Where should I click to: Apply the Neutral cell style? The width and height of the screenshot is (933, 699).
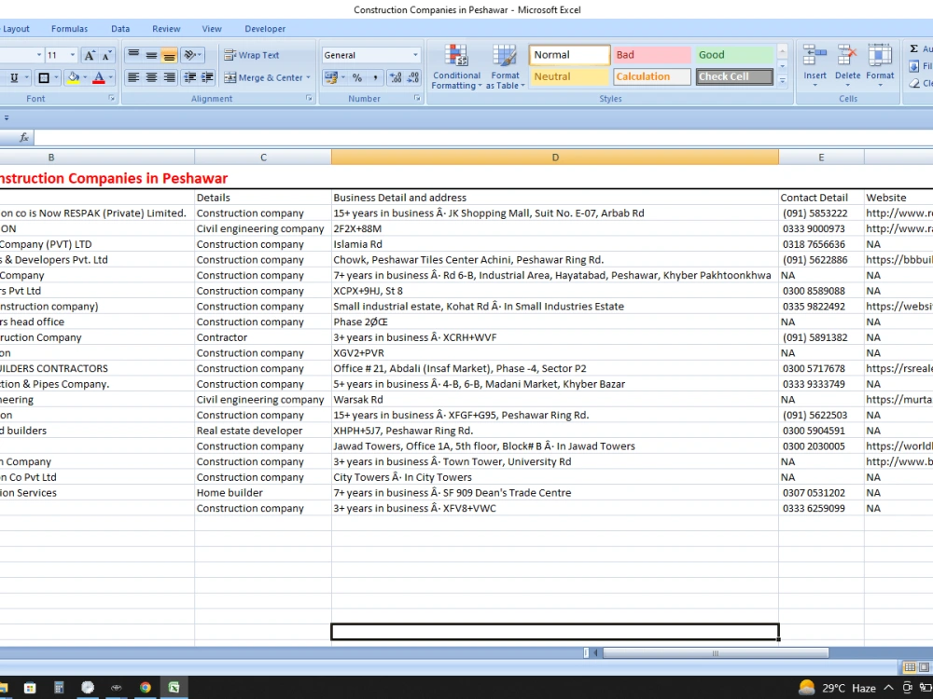[x=569, y=76]
